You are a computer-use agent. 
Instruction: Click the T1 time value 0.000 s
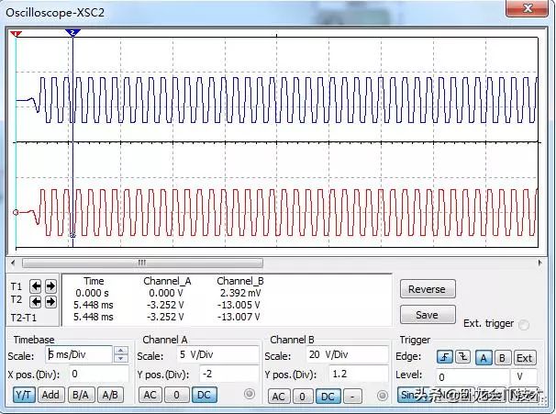click(92, 293)
